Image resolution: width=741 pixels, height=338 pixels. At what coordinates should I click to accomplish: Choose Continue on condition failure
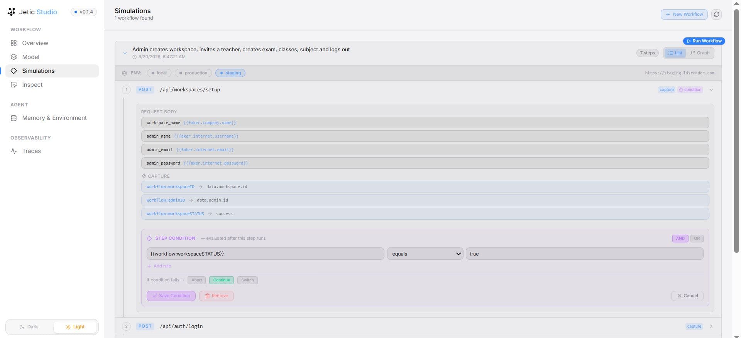click(222, 280)
